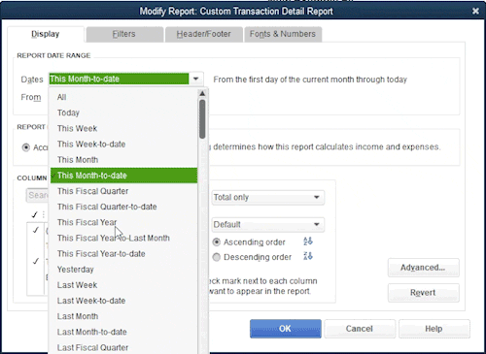Click the dates list scroll up arrow

(x=202, y=94)
